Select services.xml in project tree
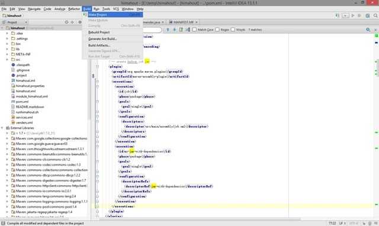This screenshot has height=226, width=379. click(x=24, y=117)
